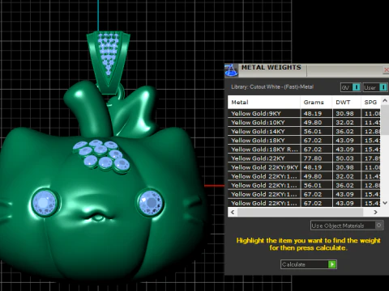Select the Yellow Gold:14KY row
Screen dimensions: 389x291
[304, 131]
